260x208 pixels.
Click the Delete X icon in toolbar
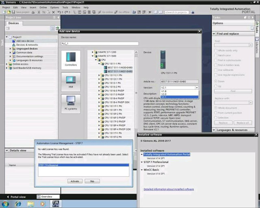(x=53, y=12)
